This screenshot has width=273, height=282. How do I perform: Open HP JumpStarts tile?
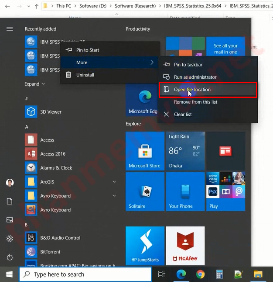(144, 246)
